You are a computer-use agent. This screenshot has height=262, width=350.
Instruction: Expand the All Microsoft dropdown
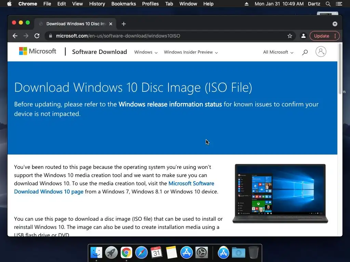click(x=278, y=52)
